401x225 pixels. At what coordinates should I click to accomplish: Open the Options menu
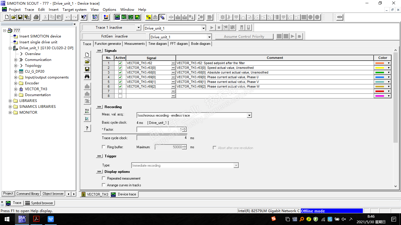pyautogui.click(x=109, y=9)
